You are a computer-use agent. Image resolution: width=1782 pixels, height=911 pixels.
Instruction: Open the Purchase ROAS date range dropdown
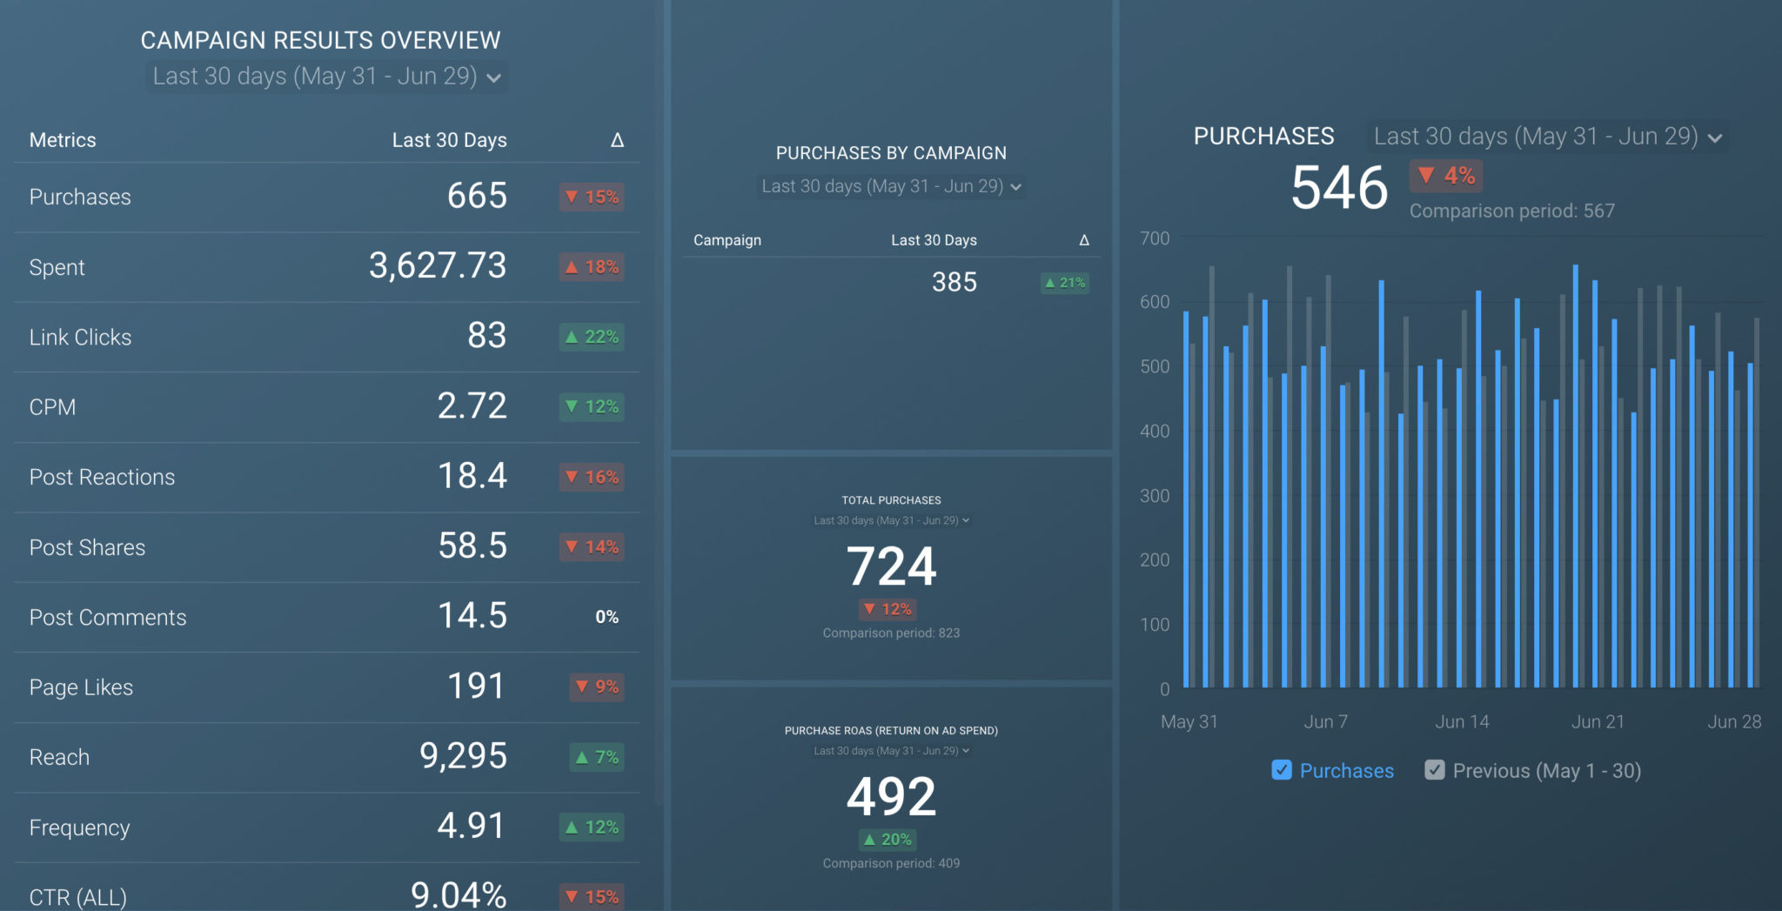891,751
